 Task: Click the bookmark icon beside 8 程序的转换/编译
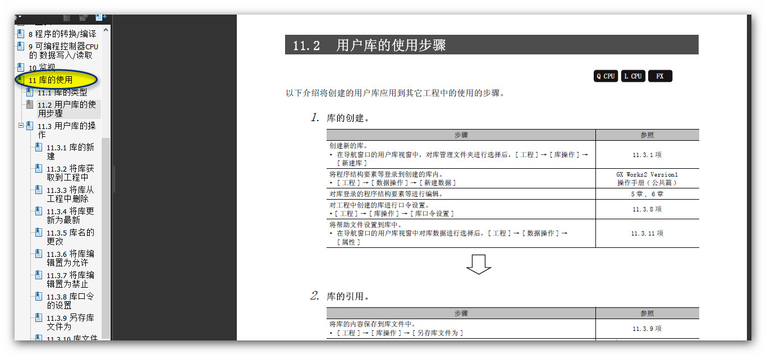pos(21,34)
